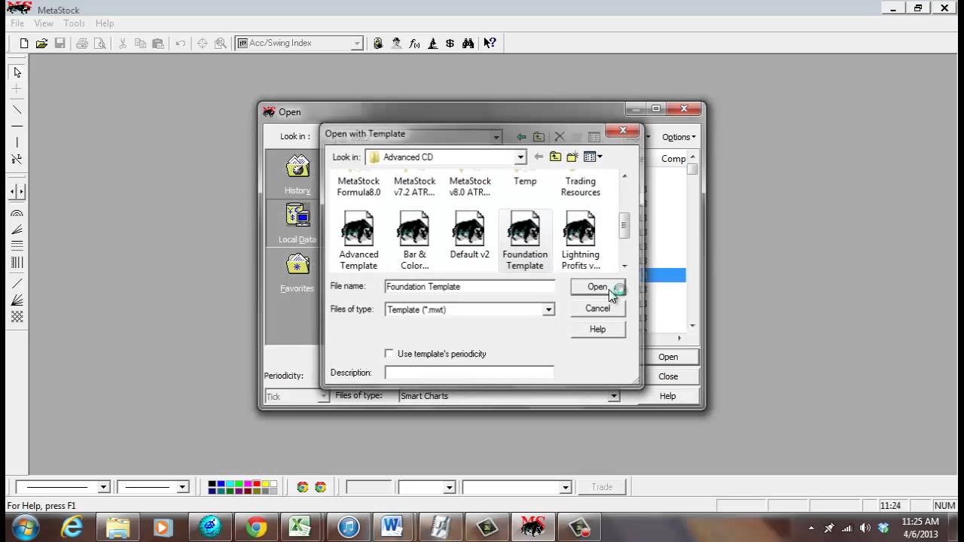
Task: Open the Periodicity Tick dropdown
Action: click(x=323, y=397)
